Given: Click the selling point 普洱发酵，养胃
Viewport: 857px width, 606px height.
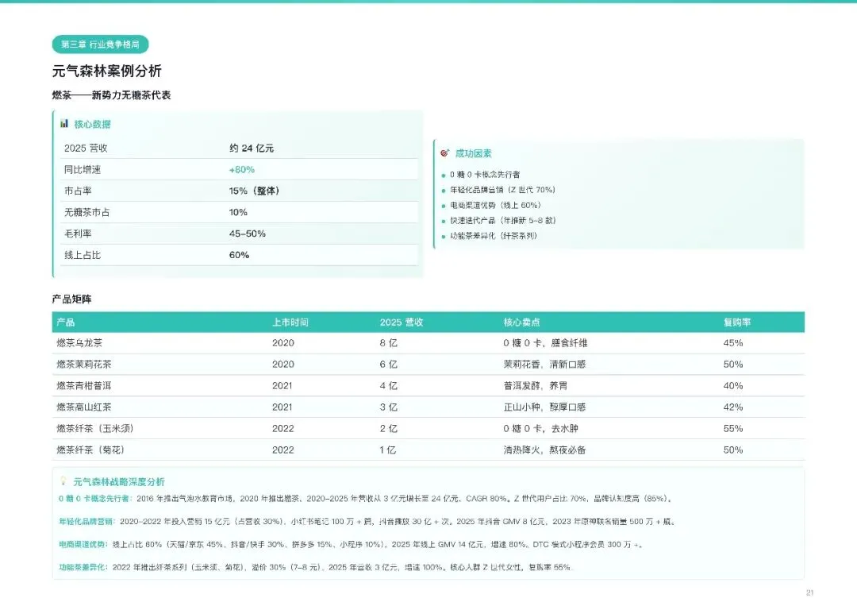Looking at the screenshot, I should point(535,385).
